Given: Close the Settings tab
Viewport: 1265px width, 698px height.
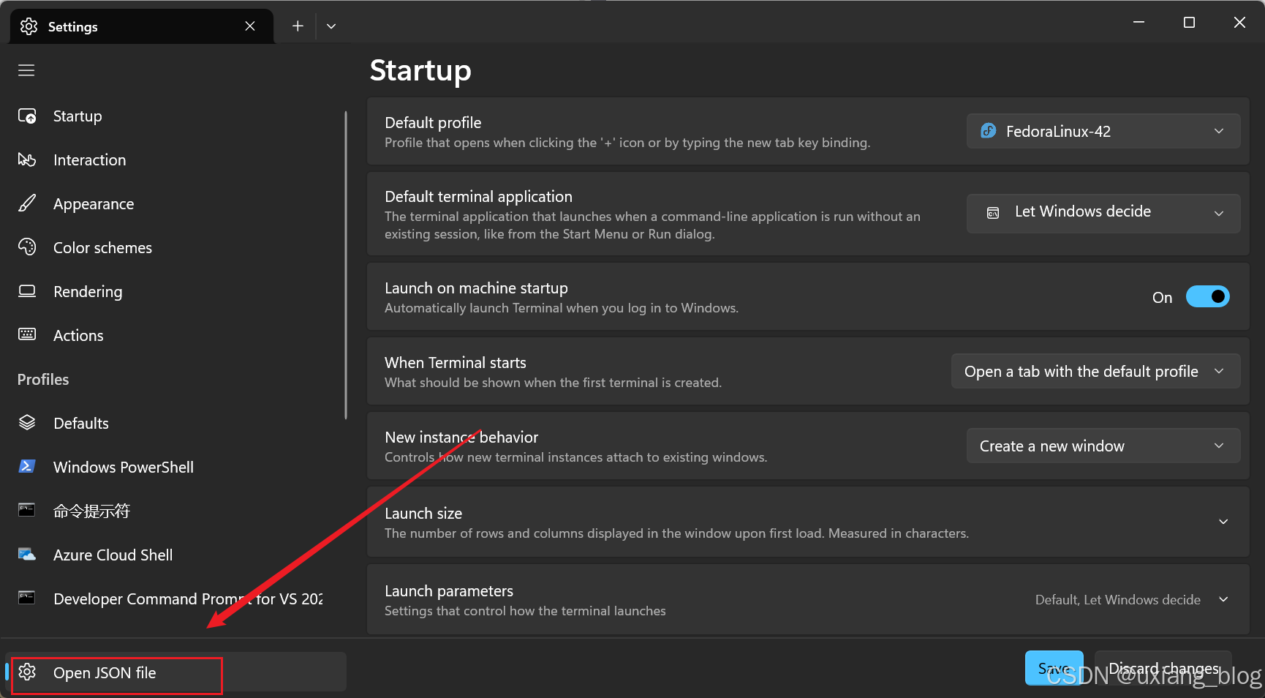Looking at the screenshot, I should (250, 26).
